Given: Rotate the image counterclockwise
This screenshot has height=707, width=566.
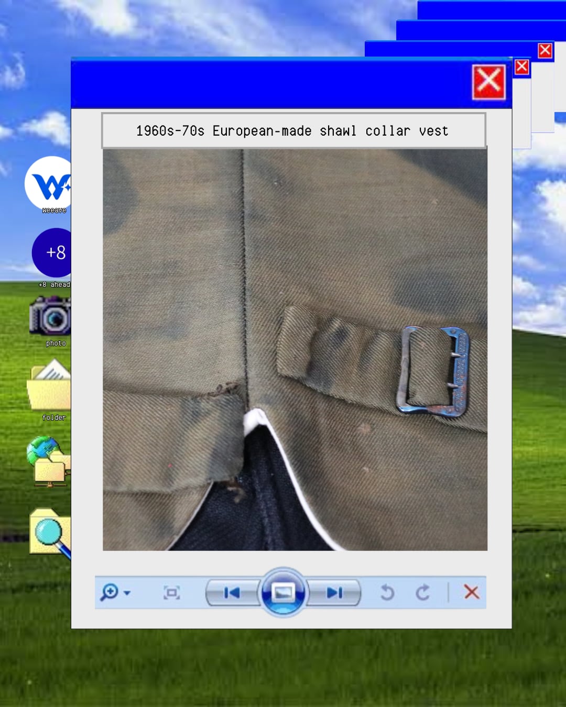Looking at the screenshot, I should point(387,592).
